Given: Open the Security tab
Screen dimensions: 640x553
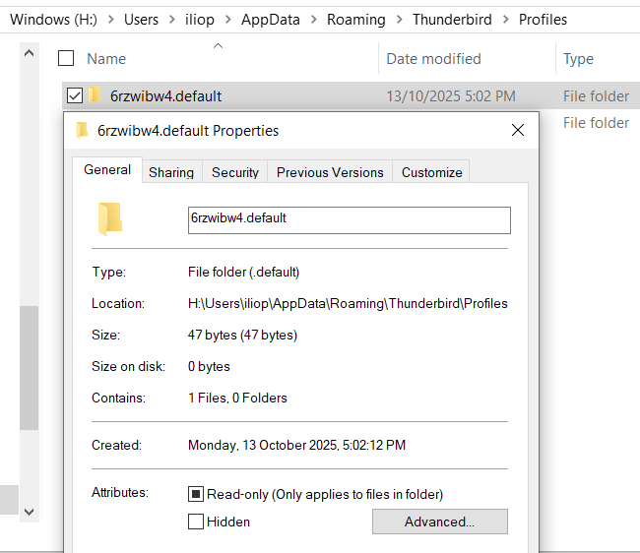Looking at the screenshot, I should click(235, 172).
